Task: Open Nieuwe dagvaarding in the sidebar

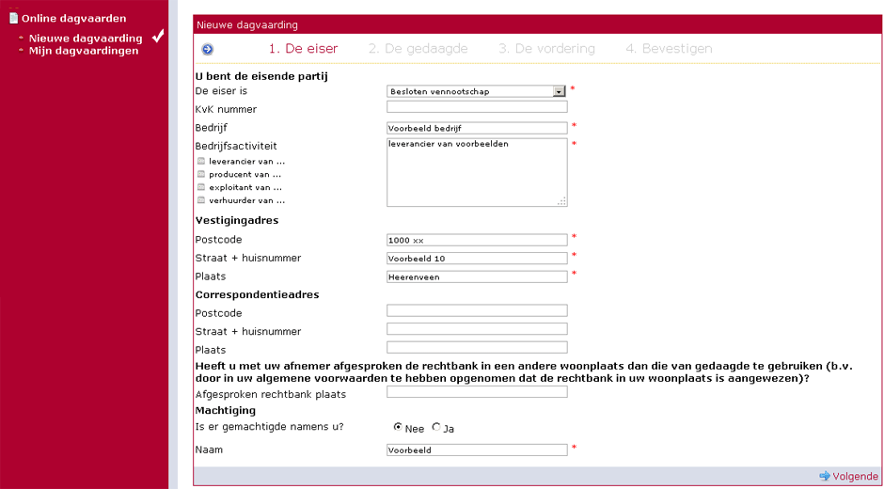Action: point(86,39)
